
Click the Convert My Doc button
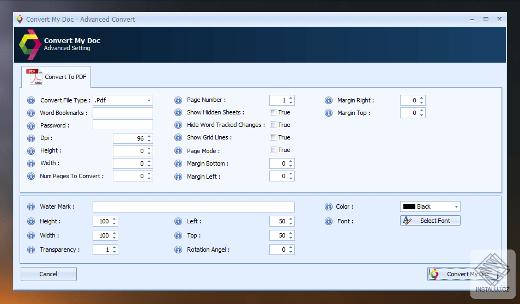(x=463, y=274)
